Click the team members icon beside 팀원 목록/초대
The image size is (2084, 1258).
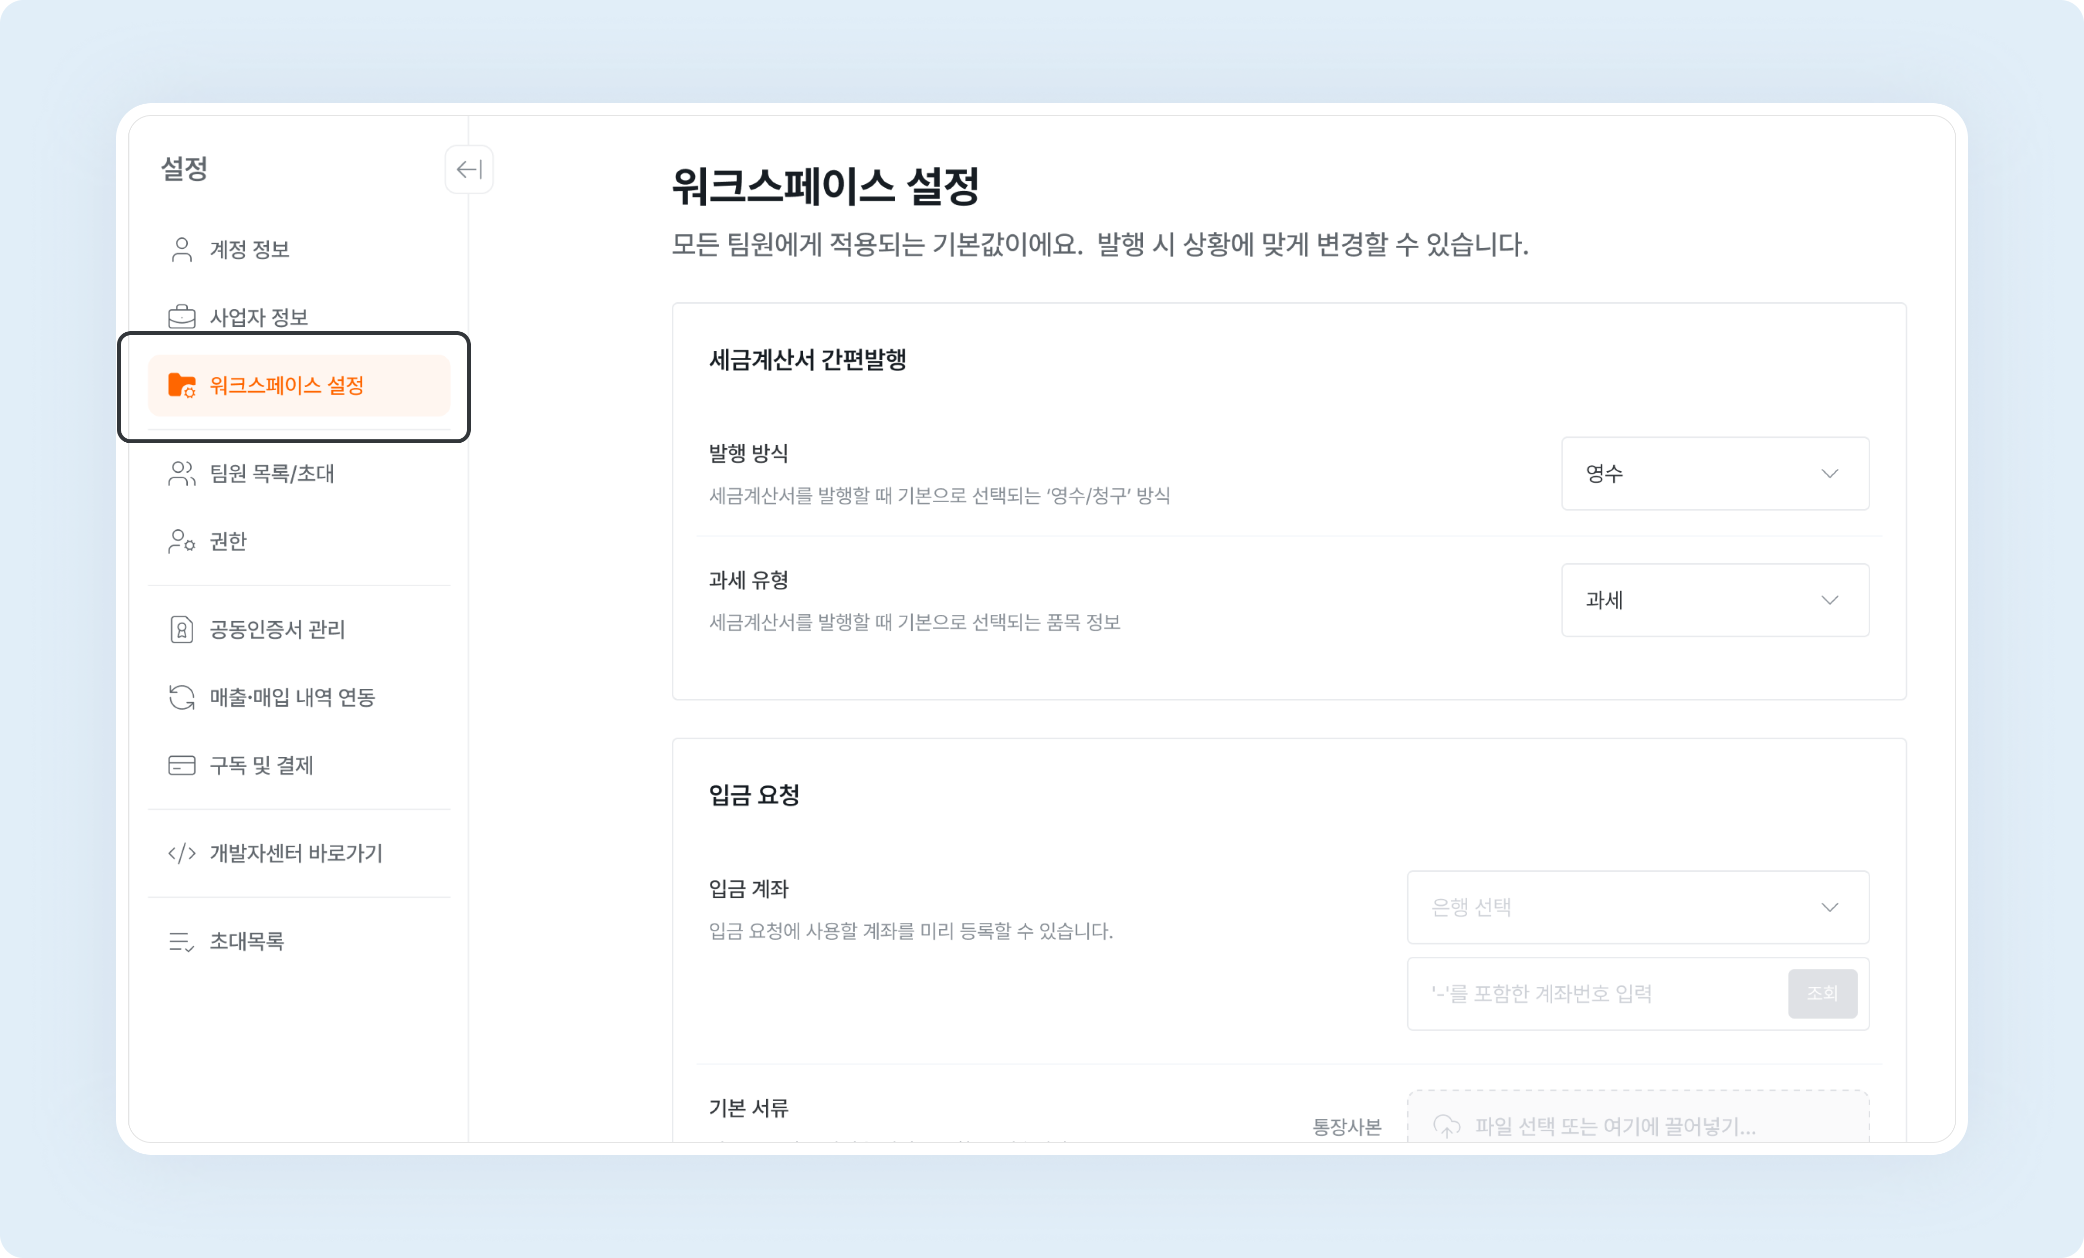tap(181, 473)
